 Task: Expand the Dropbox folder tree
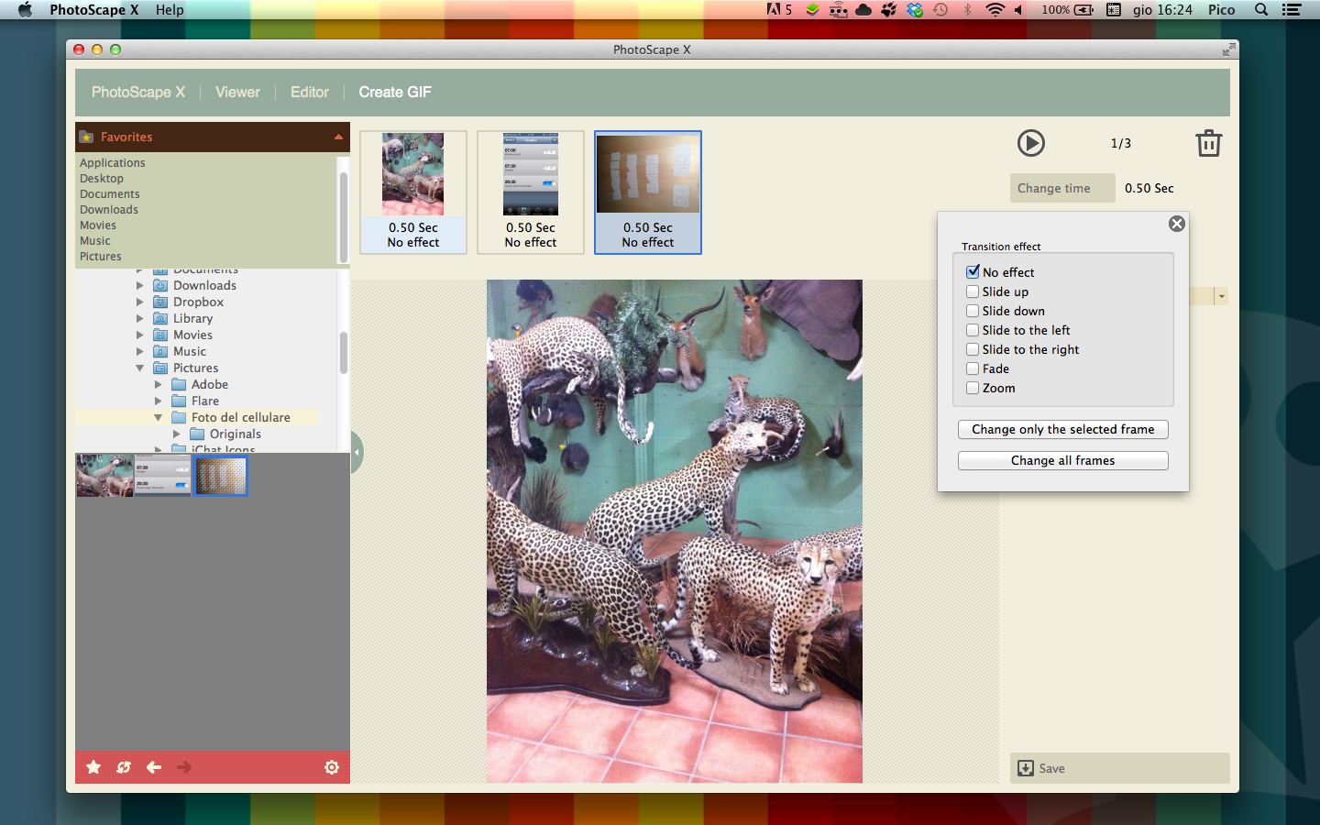(x=139, y=302)
